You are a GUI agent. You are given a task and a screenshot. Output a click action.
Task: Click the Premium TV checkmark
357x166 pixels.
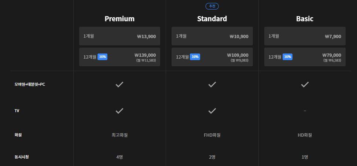119,111
